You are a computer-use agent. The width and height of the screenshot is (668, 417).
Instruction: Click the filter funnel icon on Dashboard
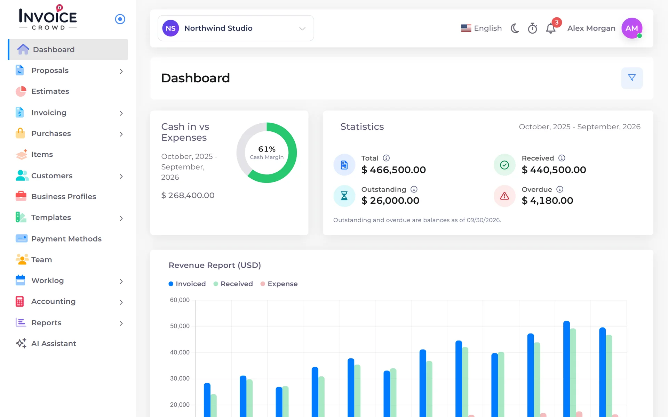(x=632, y=78)
